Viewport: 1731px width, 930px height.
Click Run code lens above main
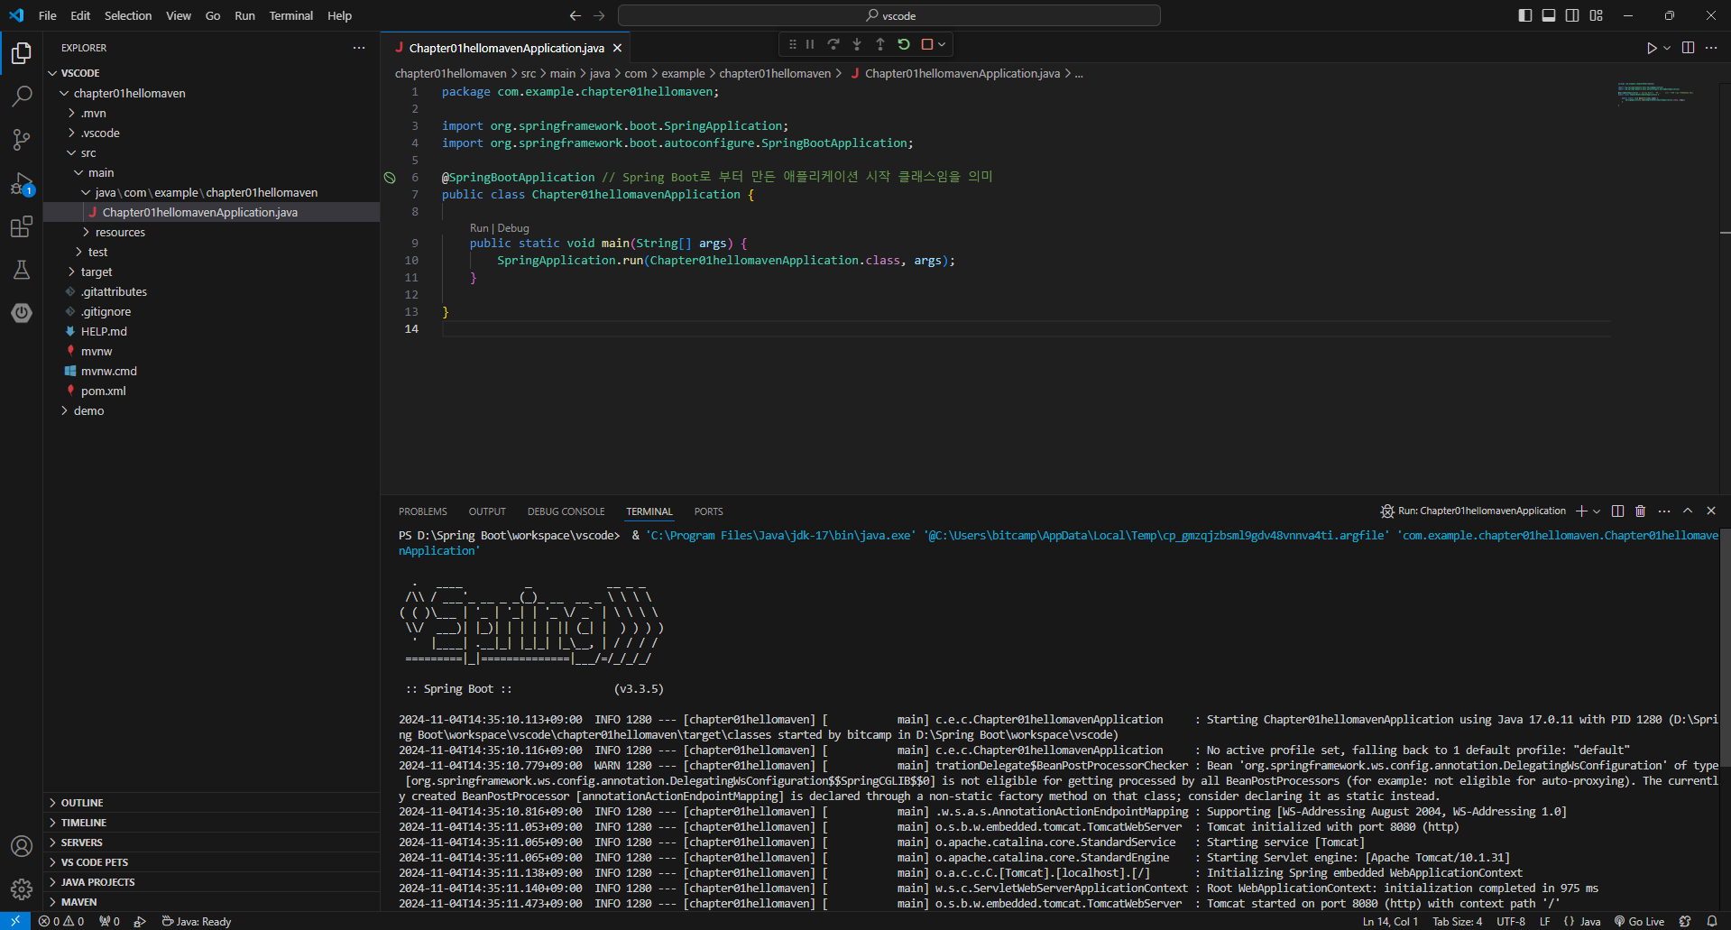click(479, 228)
